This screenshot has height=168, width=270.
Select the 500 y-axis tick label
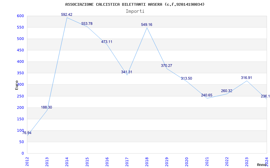click(21, 39)
